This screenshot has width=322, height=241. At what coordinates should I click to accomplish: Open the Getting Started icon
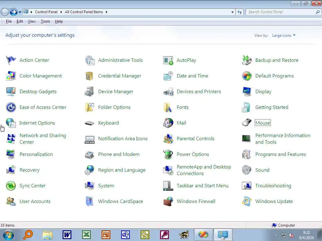point(246,107)
